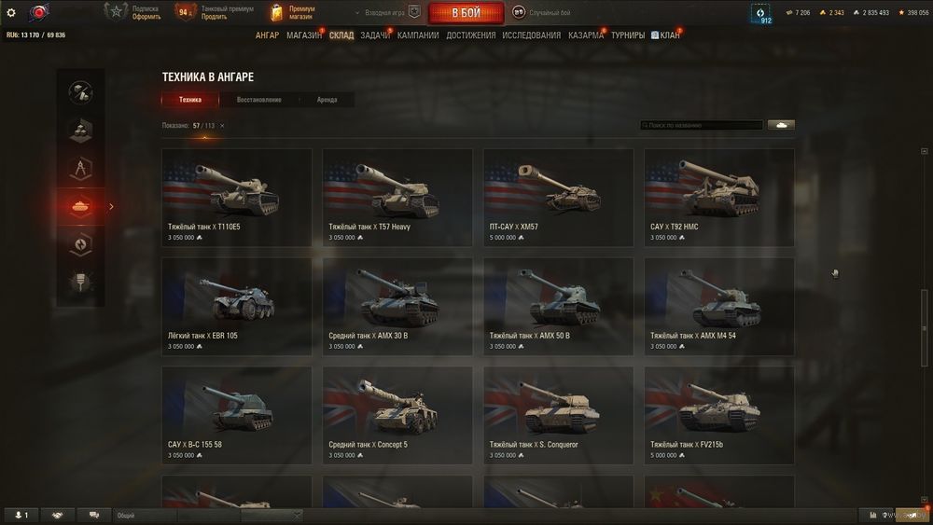Viewport: 933px width, 525px height.
Task: Clear the vehicle filter counter with X
Action: pyautogui.click(x=222, y=126)
